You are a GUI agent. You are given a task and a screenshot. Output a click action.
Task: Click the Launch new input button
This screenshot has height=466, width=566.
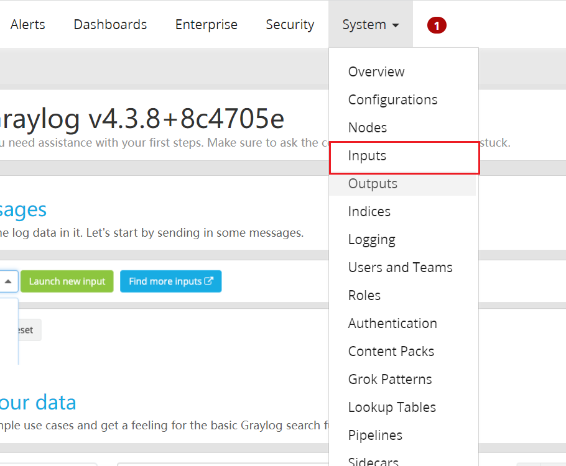[67, 281]
